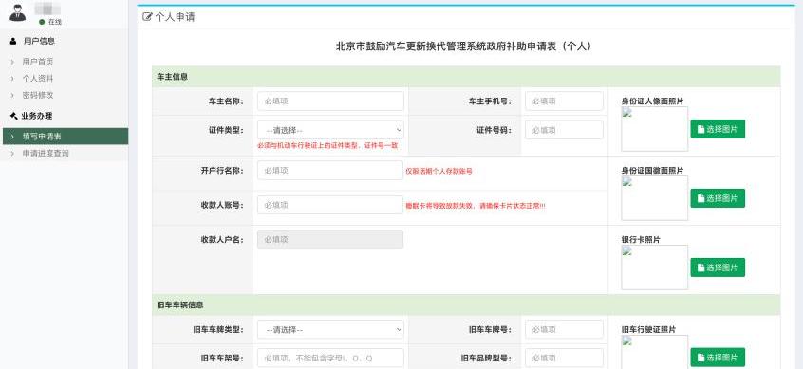Focus the 证件号码 input field
This screenshot has width=803, height=369.
[x=564, y=130]
